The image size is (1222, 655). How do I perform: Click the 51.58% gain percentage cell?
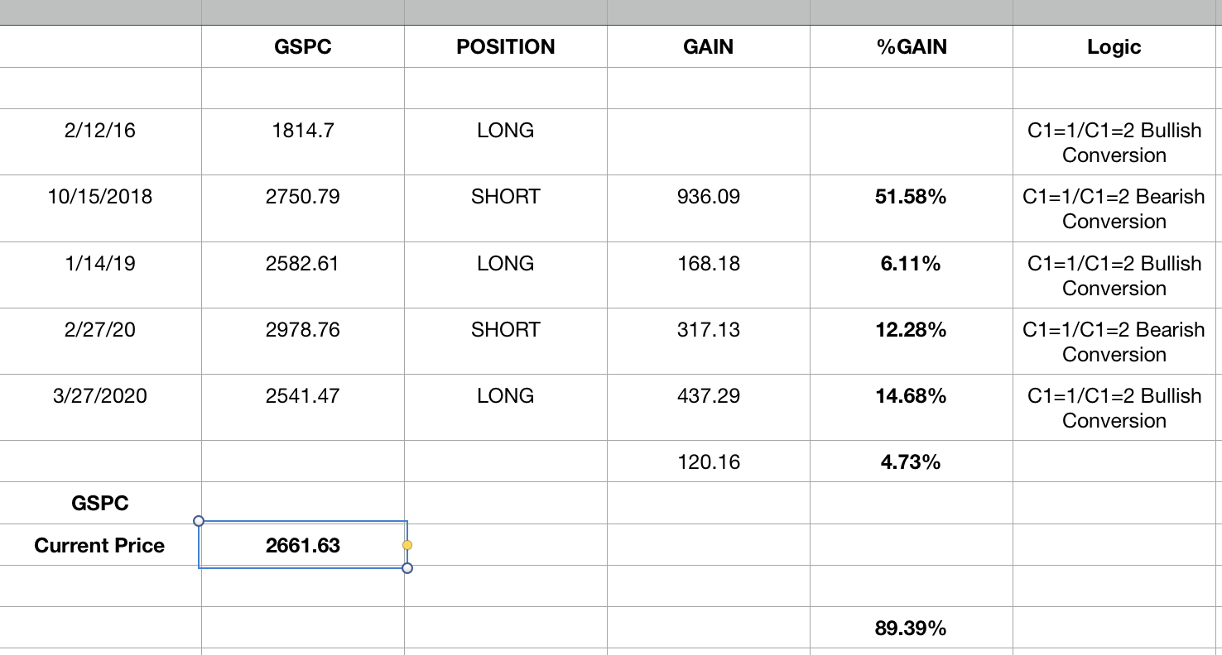pyautogui.click(x=912, y=197)
